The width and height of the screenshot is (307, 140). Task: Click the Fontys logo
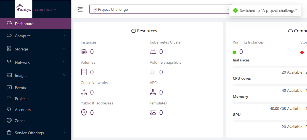24,9
